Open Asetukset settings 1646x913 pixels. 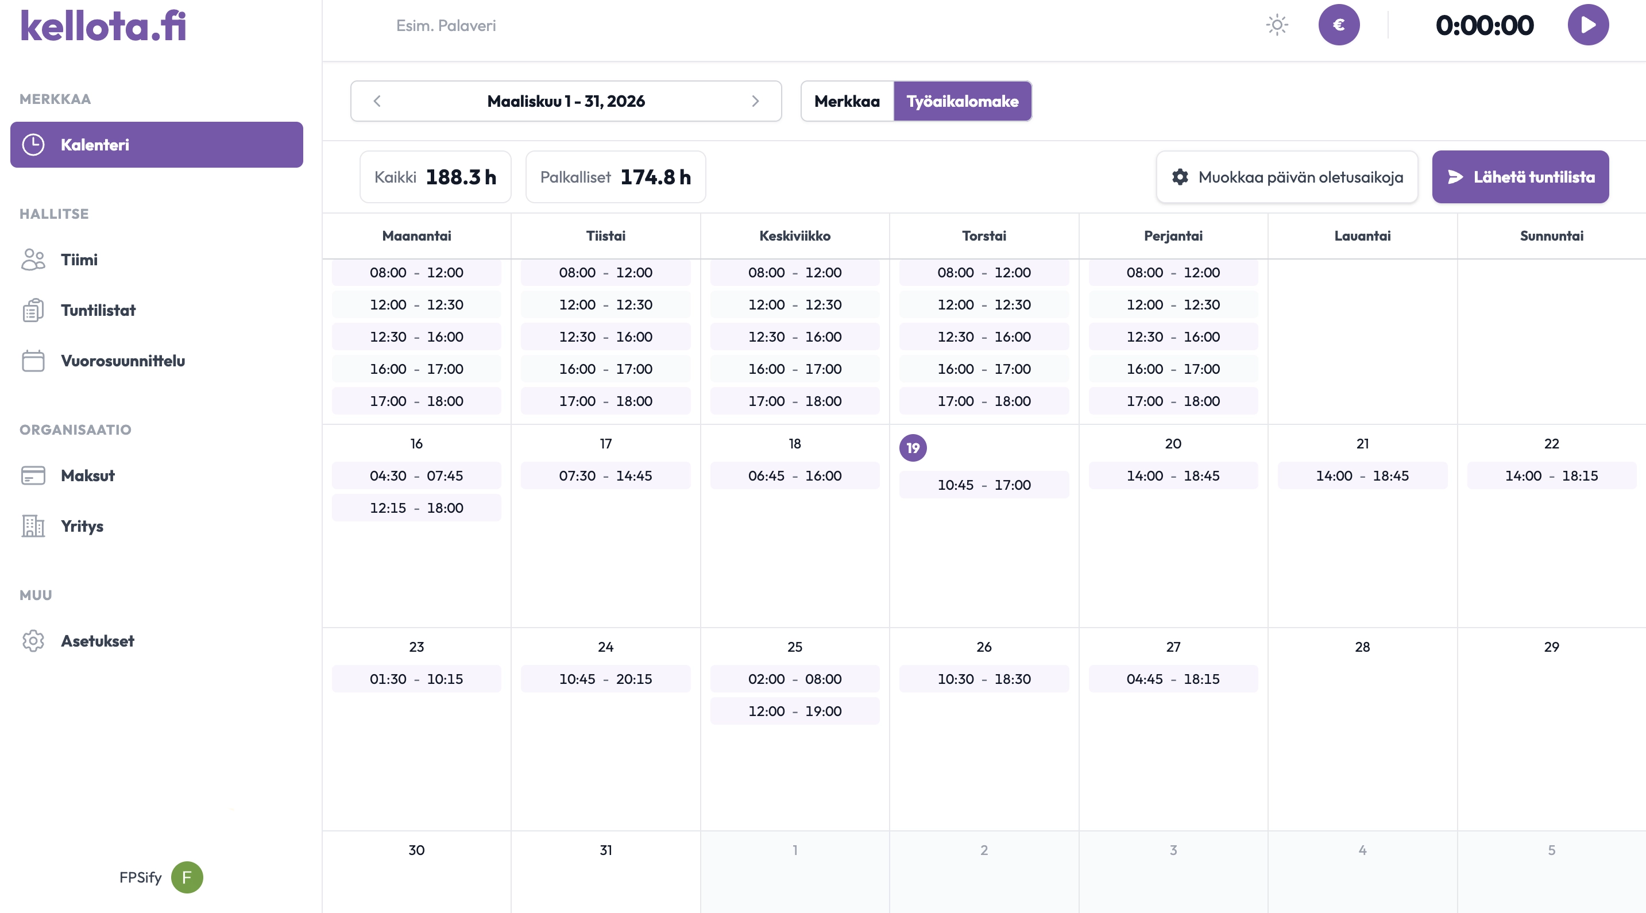pyautogui.click(x=97, y=641)
